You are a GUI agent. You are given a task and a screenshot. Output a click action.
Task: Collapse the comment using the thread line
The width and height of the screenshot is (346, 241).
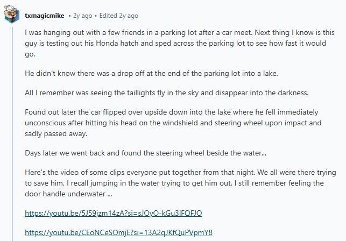pyautogui.click(x=12, y=134)
